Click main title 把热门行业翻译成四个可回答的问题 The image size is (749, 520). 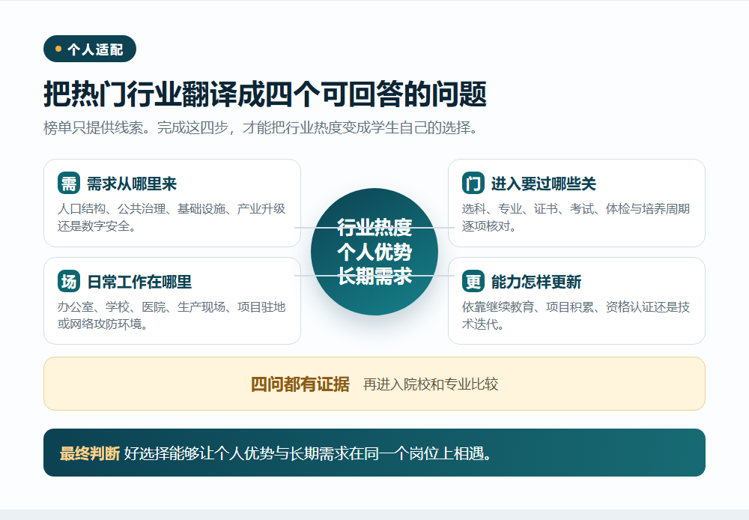click(265, 94)
